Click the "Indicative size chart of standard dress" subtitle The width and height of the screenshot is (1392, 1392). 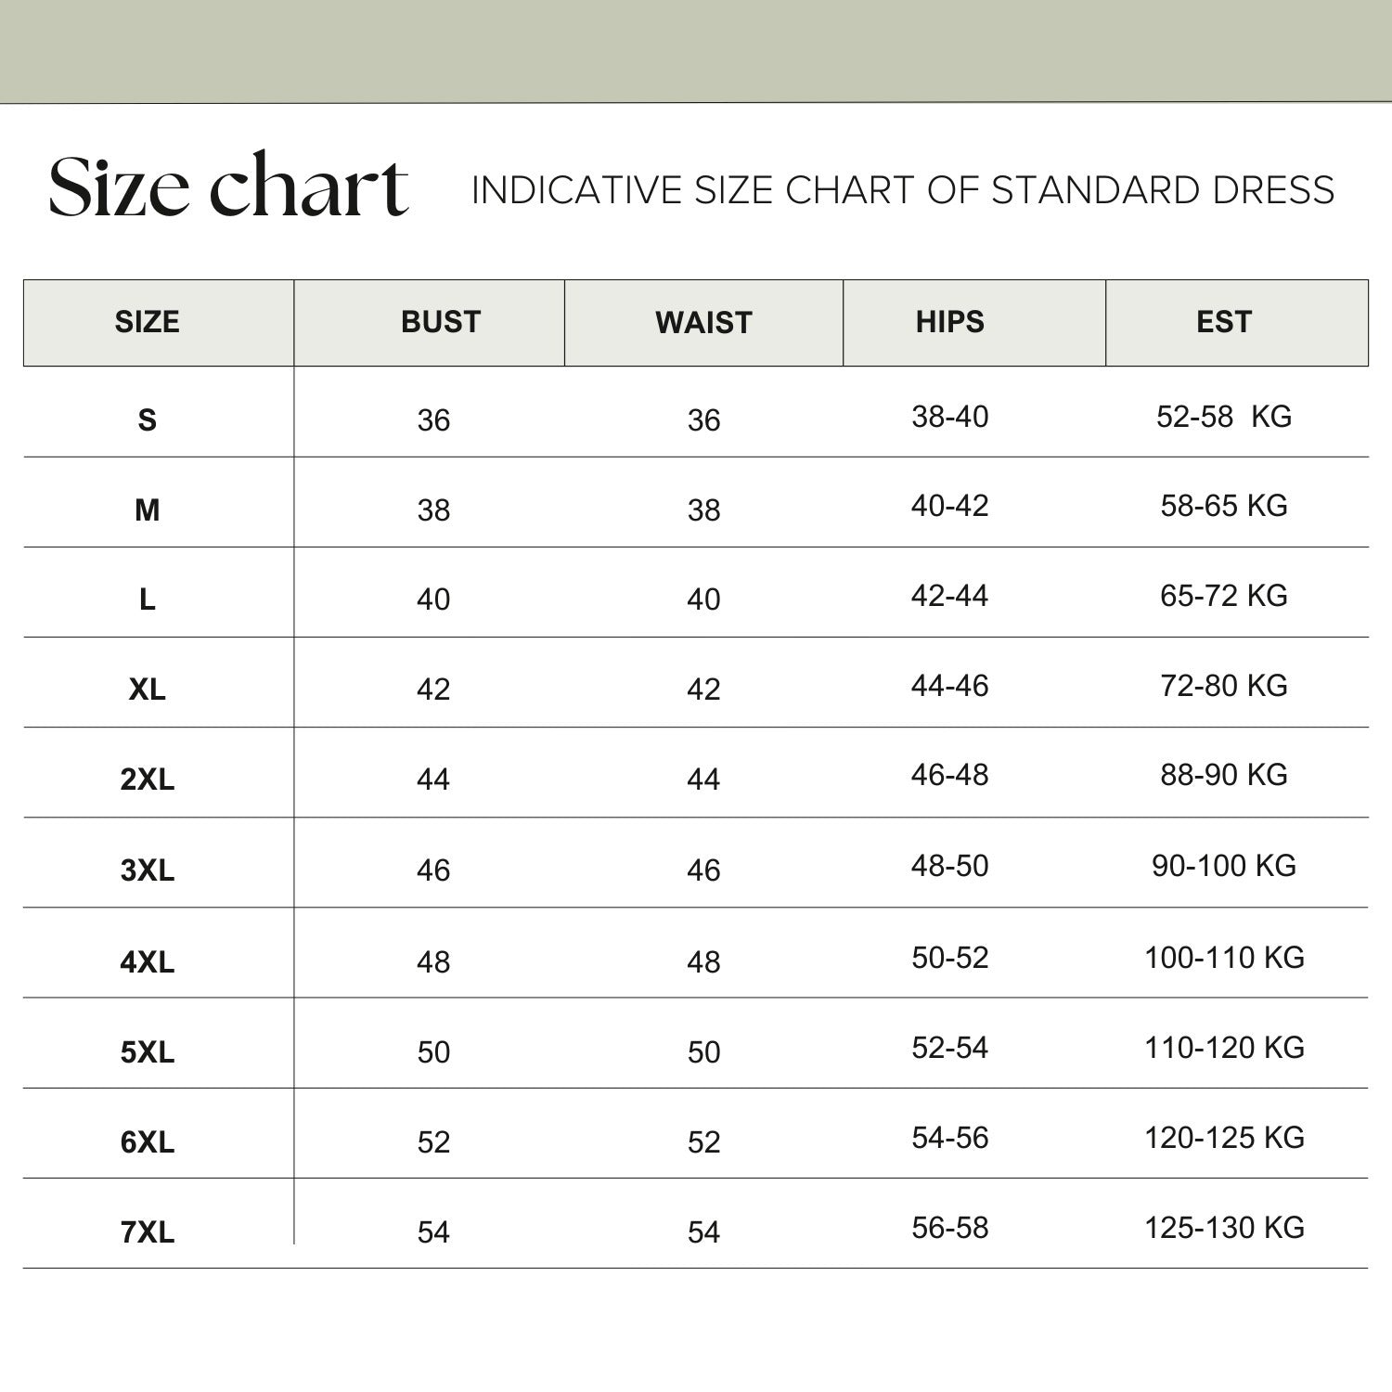pos(902,190)
